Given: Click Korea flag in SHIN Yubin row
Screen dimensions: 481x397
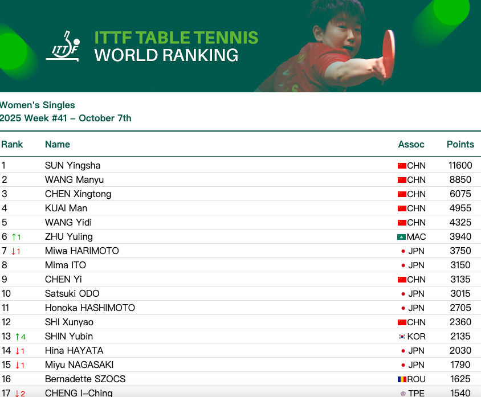Looking at the screenshot, I should [x=403, y=337].
